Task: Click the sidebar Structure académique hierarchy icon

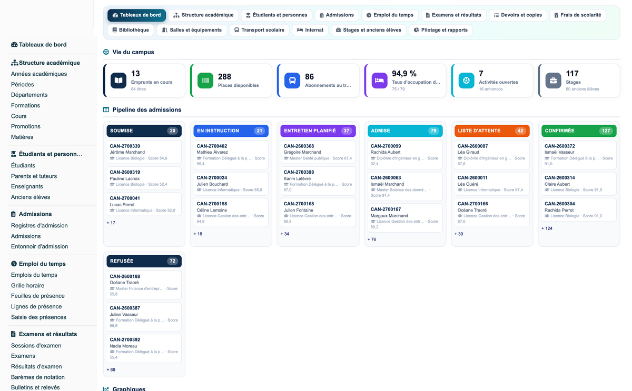Action: tap(15, 63)
